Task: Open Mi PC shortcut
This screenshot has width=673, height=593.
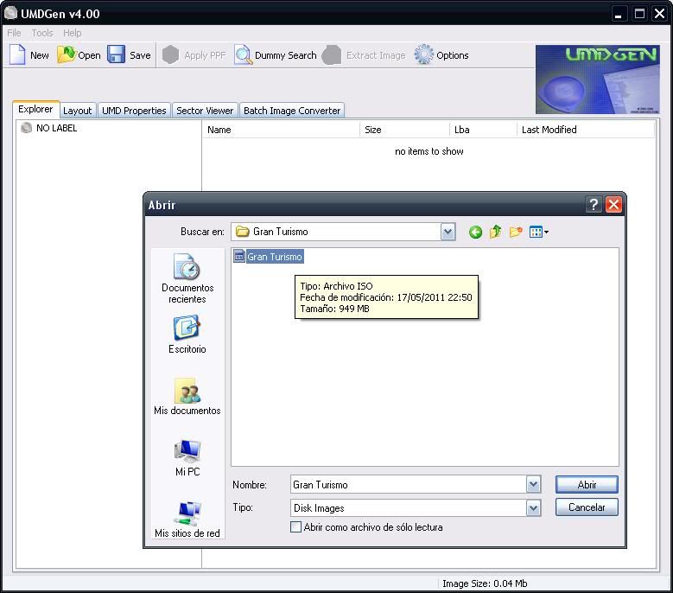Action: [187, 458]
